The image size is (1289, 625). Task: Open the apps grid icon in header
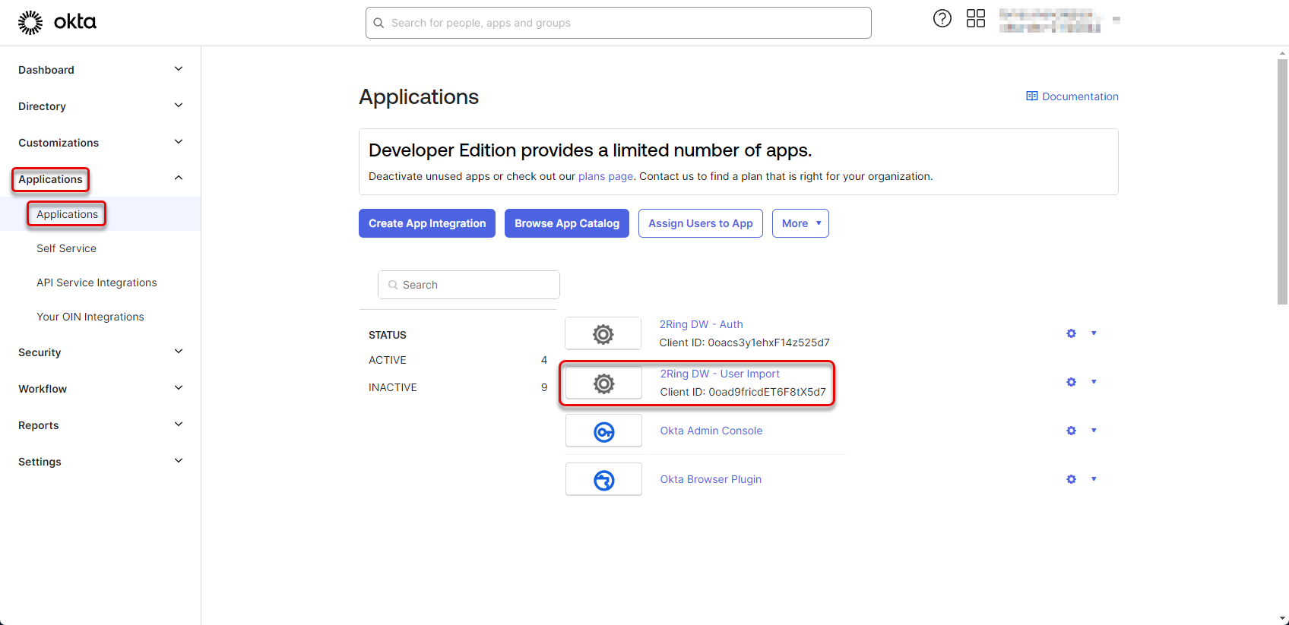pyautogui.click(x=975, y=19)
